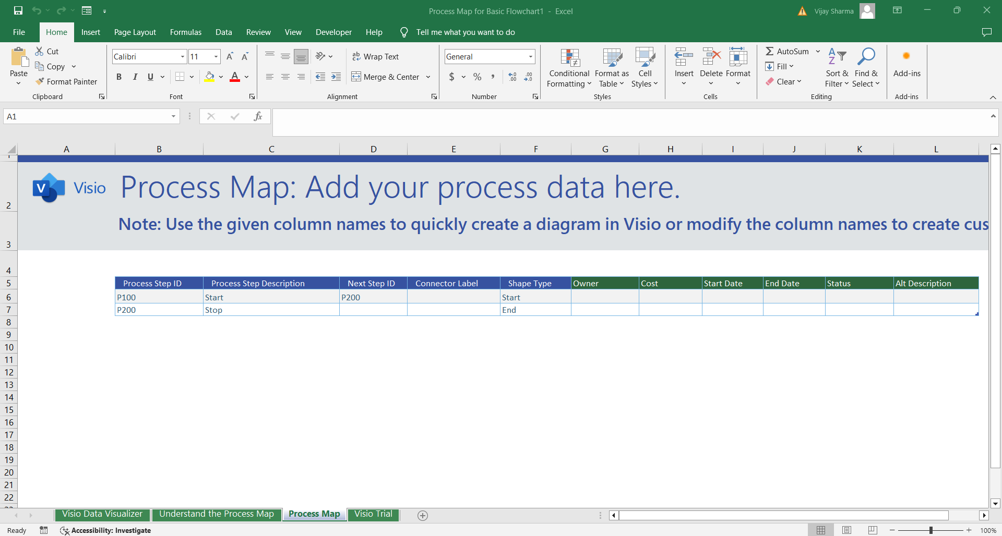Click the Cut scissors icon

click(x=39, y=51)
